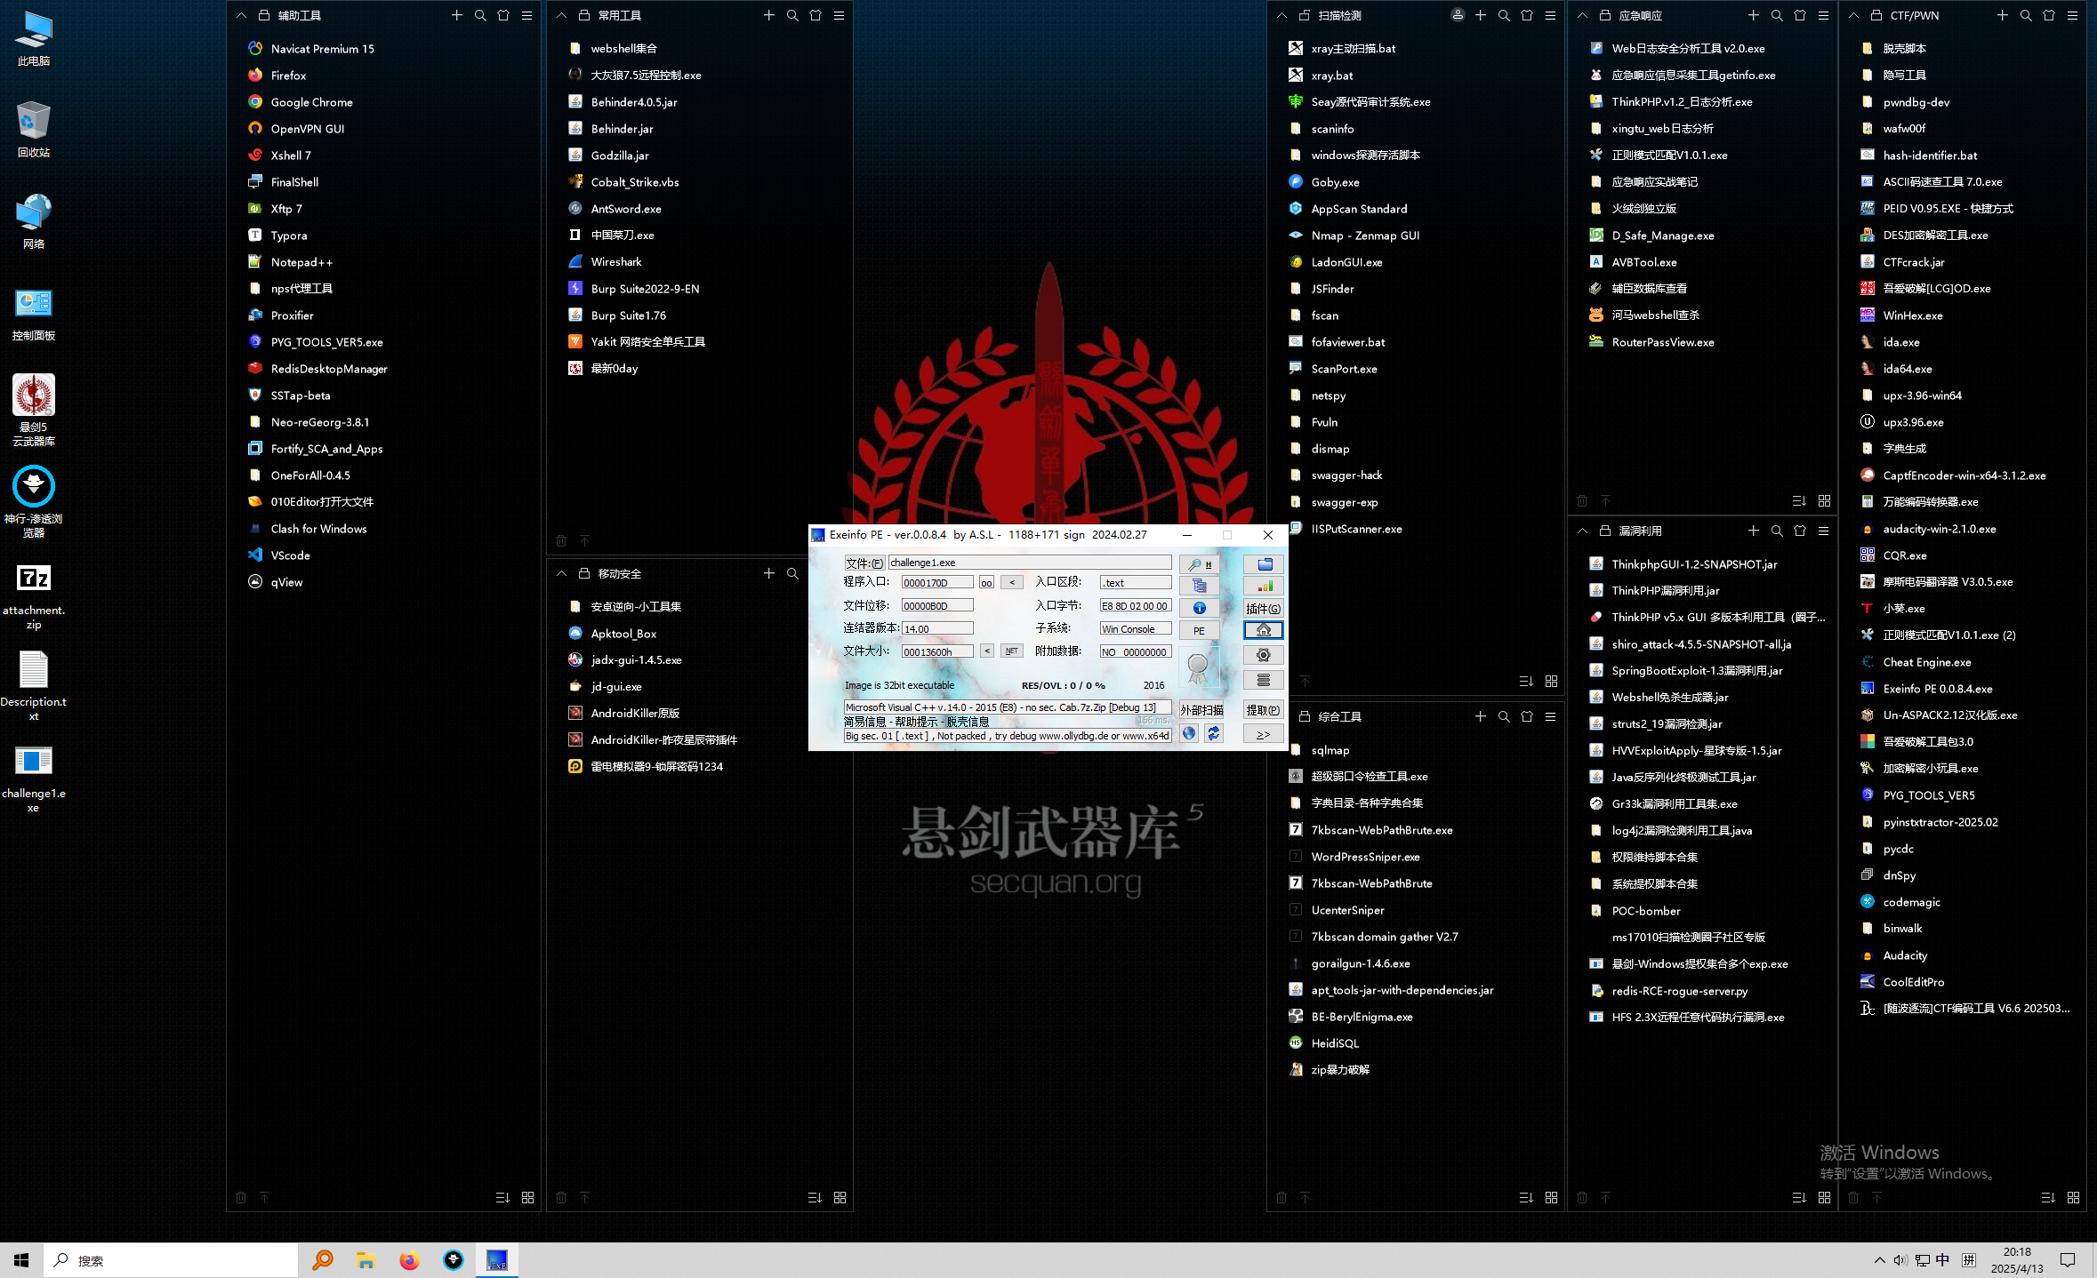Expand Exeinfo PE with the >> button
The height and width of the screenshot is (1278, 2097).
point(1263,734)
